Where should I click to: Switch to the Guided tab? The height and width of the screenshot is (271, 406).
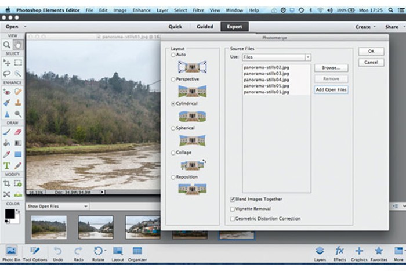click(205, 27)
